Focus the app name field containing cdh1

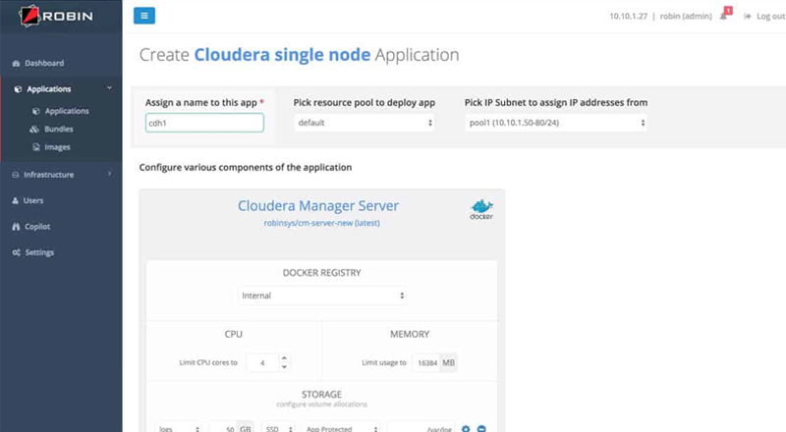tap(204, 123)
